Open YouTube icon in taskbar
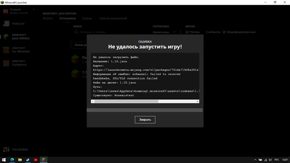Screen dimensions: 290x163 [36, 159]
